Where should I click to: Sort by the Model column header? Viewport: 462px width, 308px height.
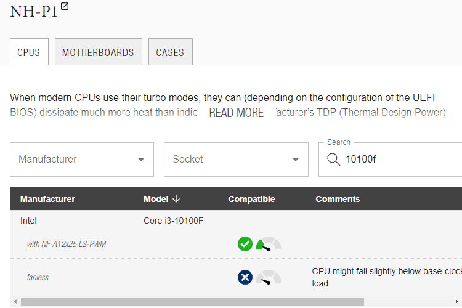156,199
